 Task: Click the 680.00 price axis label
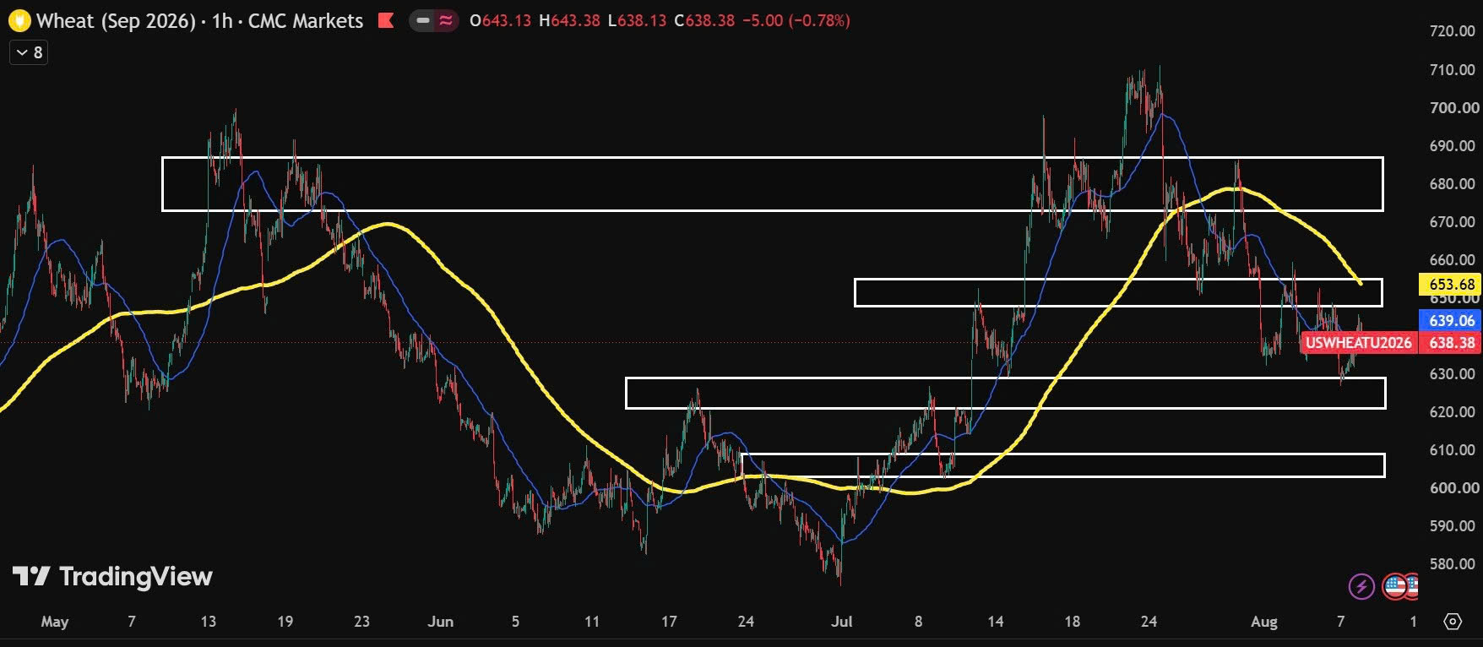coord(1453,183)
